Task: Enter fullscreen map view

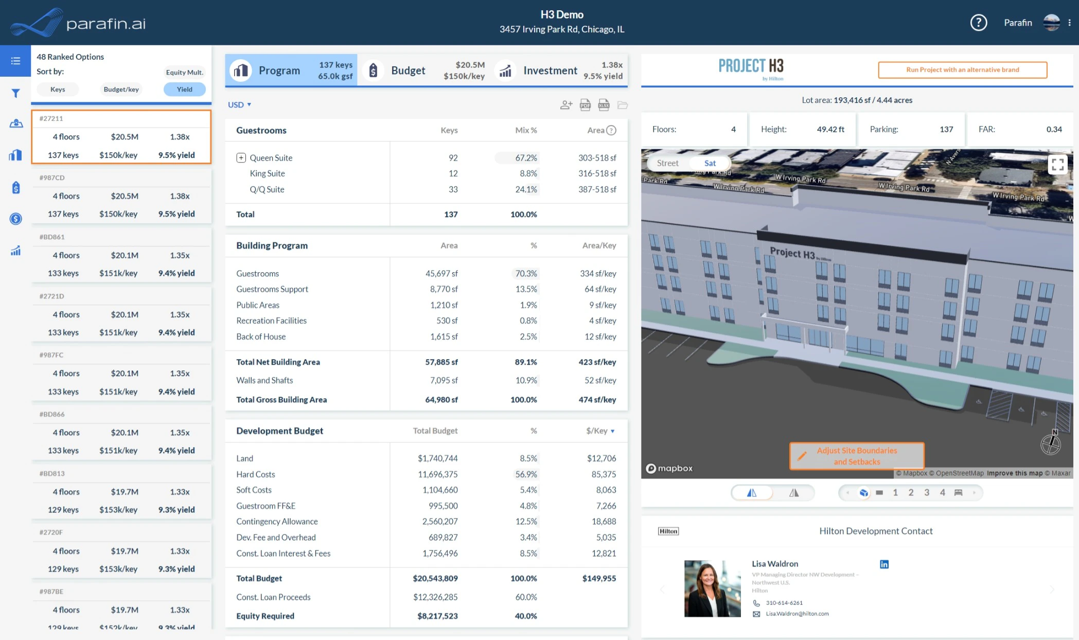Action: pos(1057,165)
